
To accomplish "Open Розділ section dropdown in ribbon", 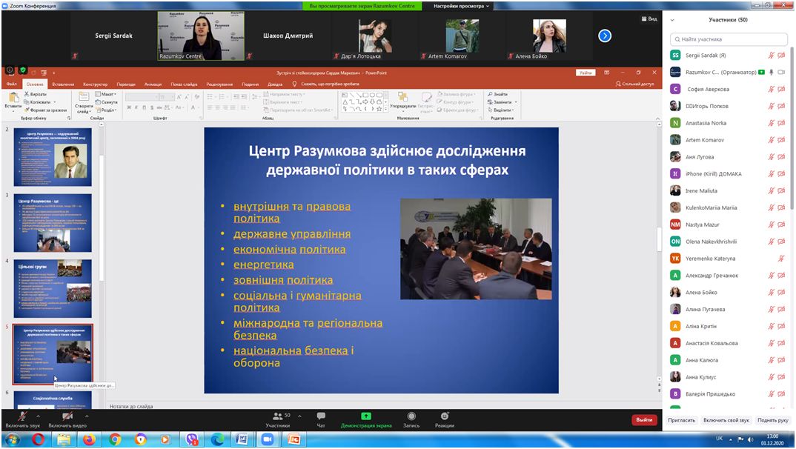I will tap(105, 110).
